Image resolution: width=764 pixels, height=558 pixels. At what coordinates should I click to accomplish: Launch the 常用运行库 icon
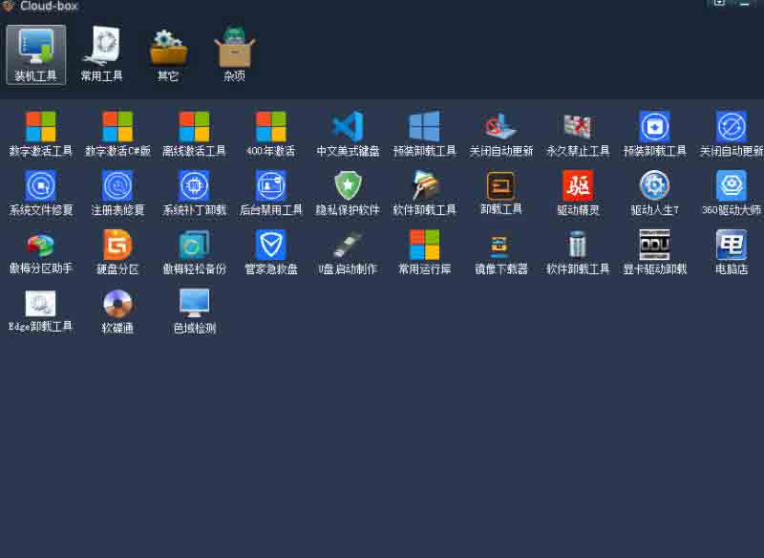click(424, 252)
